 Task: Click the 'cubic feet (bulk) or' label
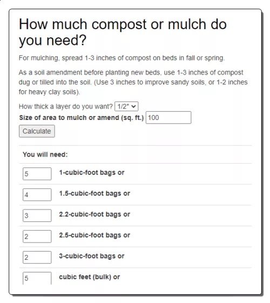coord(90,277)
